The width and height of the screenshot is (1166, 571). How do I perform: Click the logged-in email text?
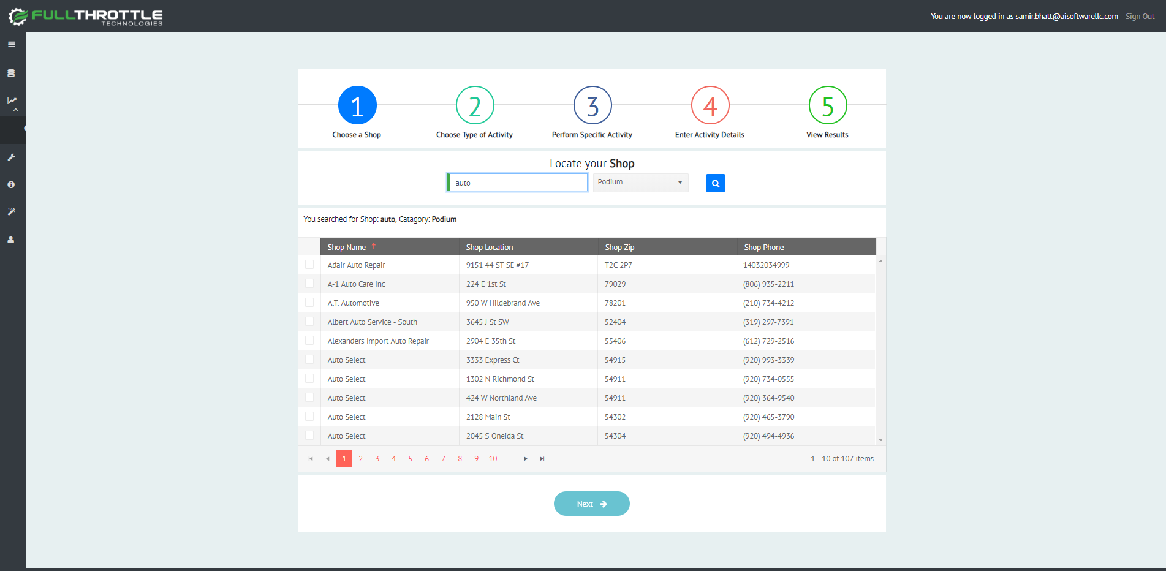pos(1067,17)
